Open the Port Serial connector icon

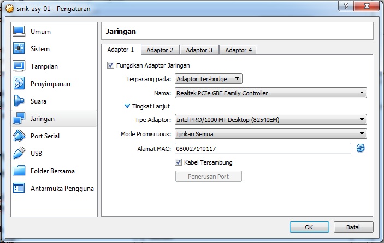coord(19,136)
